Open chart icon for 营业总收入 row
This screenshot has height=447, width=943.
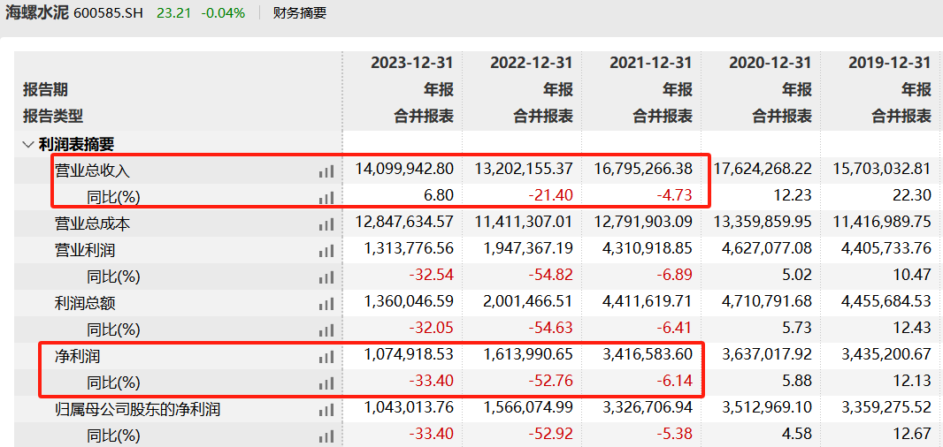point(326,172)
